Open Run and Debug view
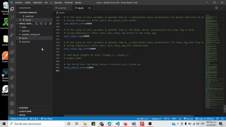 pos(12,35)
